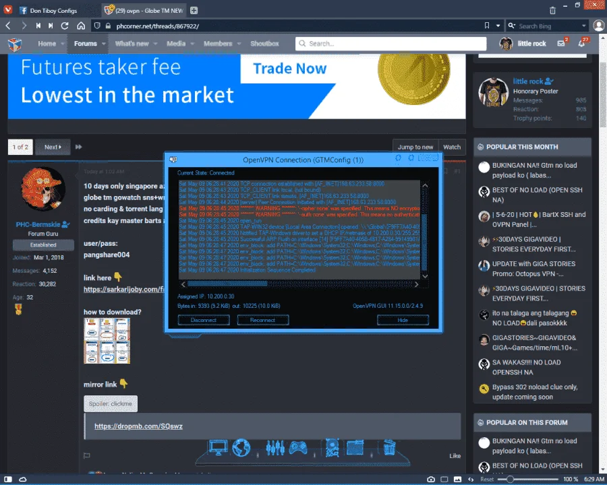Viewport: 607px width, 485px height.
Task: Click the browser fast forward button
Action: [x=51, y=26]
